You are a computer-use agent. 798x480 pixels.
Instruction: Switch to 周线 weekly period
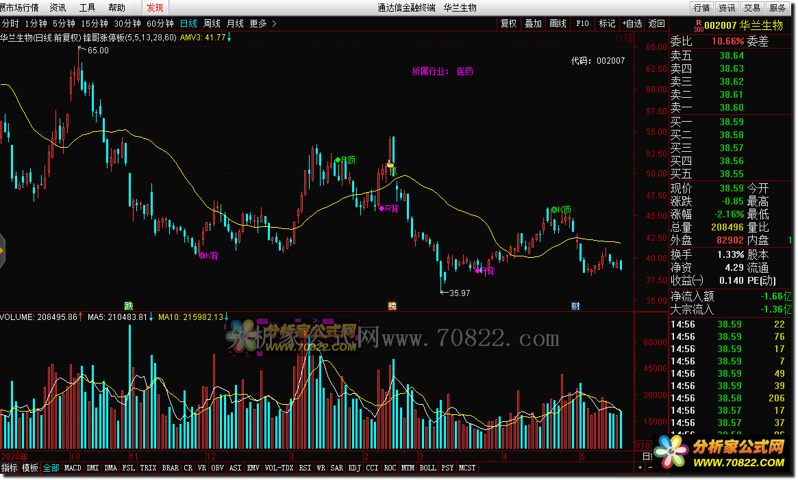[x=212, y=23]
